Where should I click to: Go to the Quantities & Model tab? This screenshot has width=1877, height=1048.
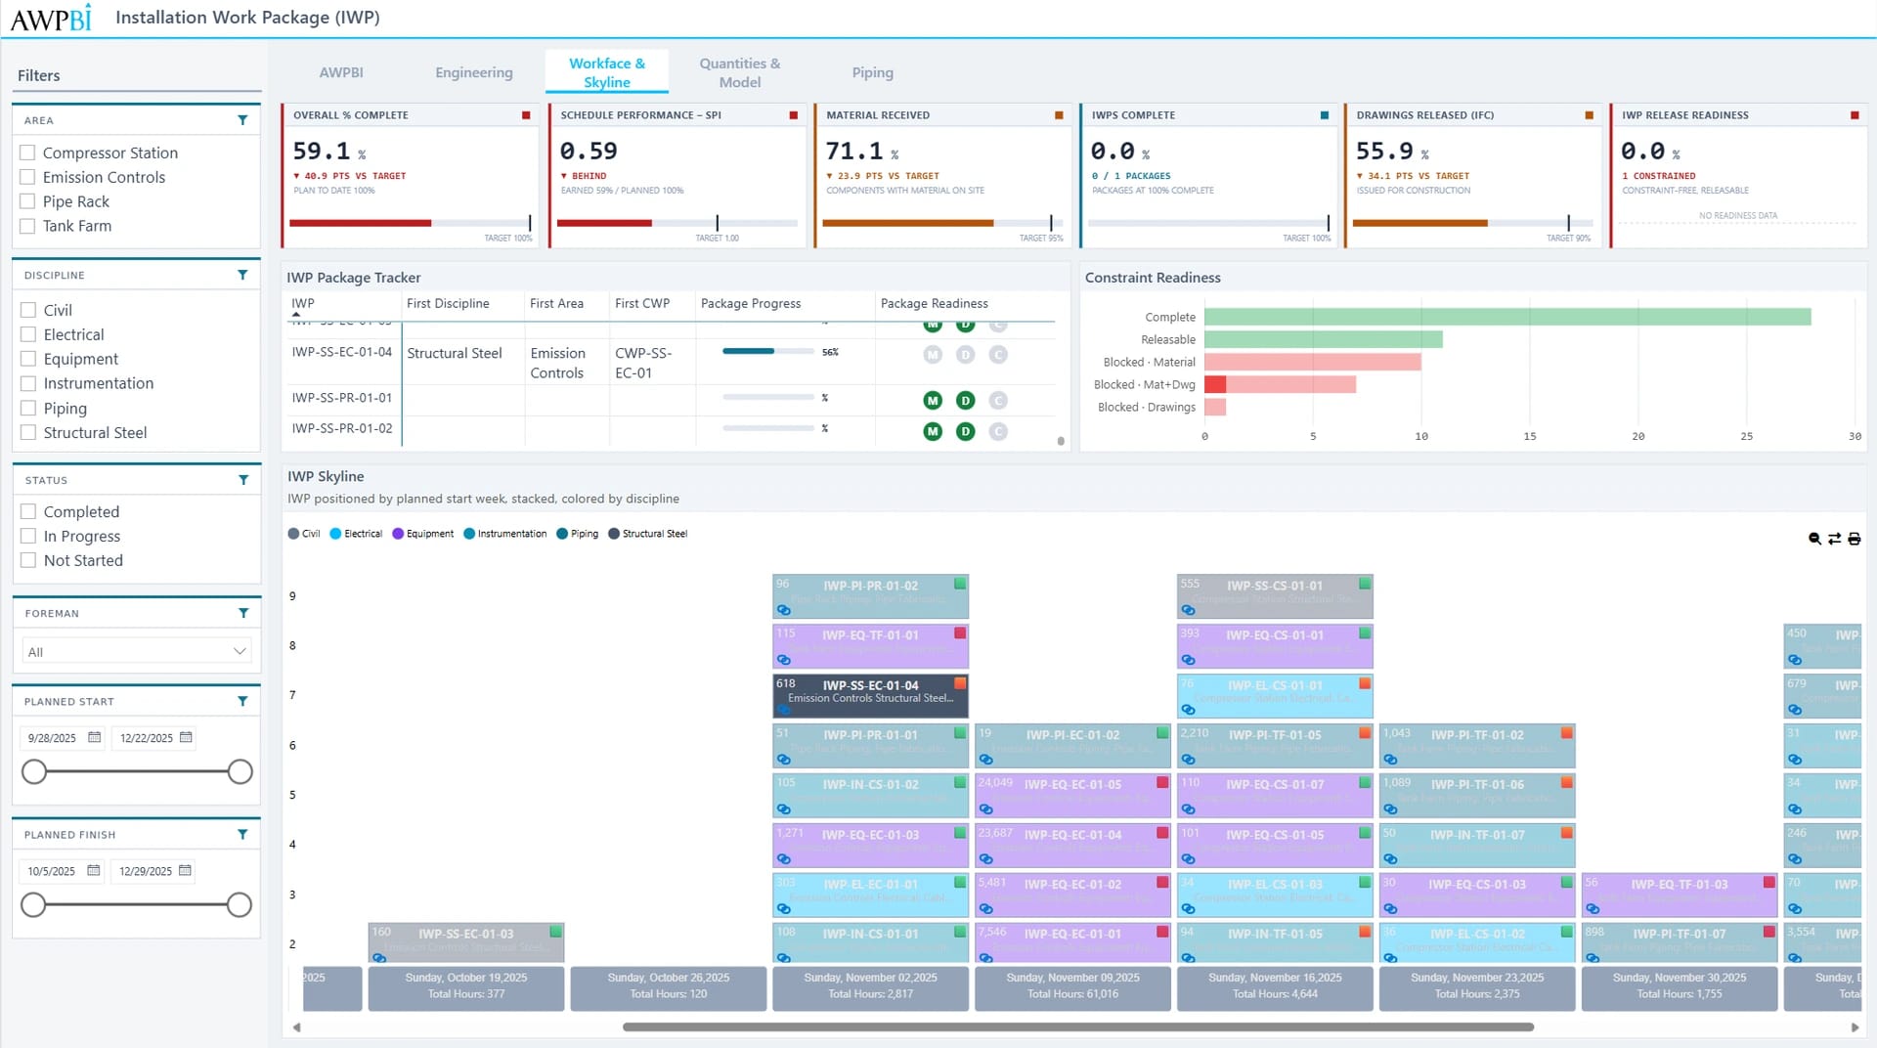740,72
